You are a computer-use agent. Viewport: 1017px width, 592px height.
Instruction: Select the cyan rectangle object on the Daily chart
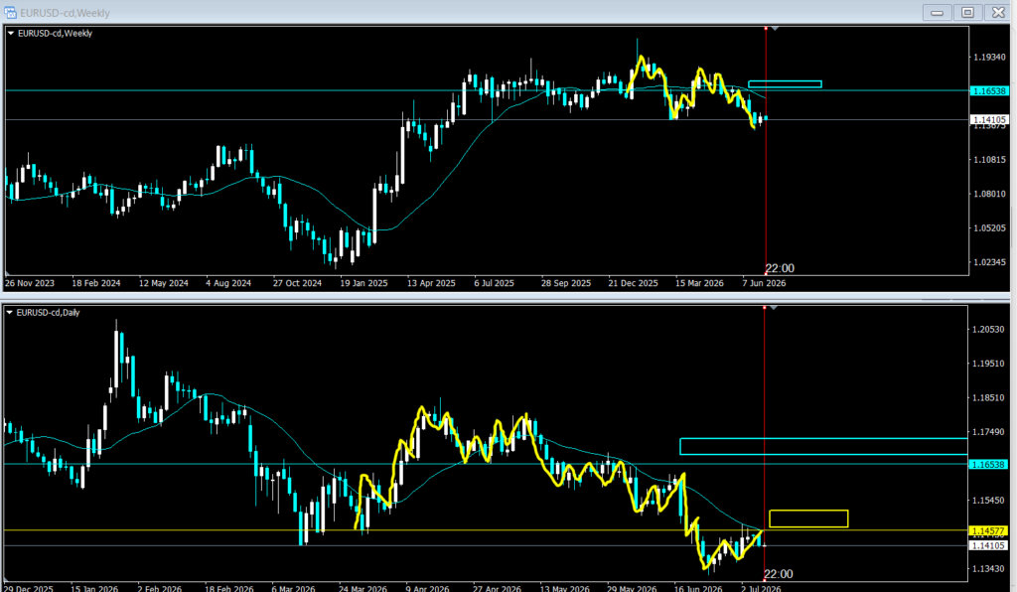tap(823, 446)
